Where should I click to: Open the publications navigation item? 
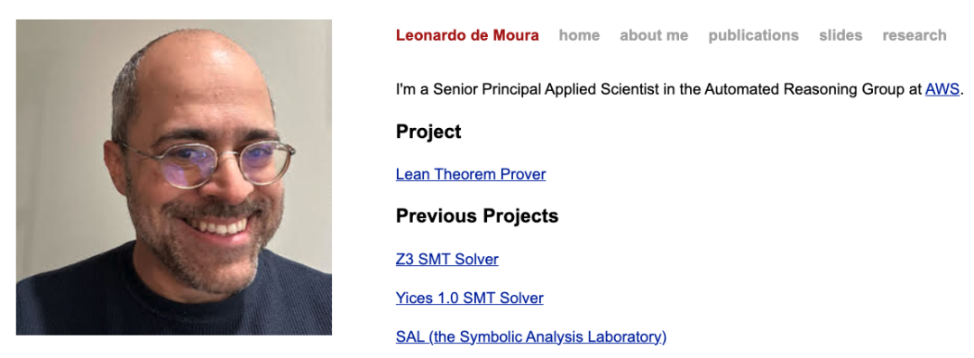coord(753,35)
